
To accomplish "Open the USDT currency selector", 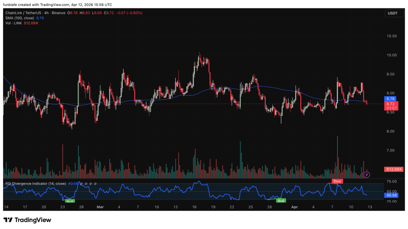I will click(x=392, y=13).
